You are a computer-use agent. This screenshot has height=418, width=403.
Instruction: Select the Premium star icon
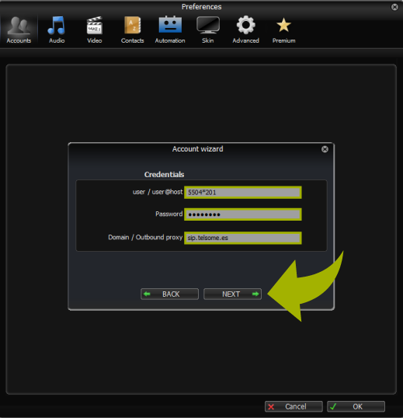click(x=283, y=25)
